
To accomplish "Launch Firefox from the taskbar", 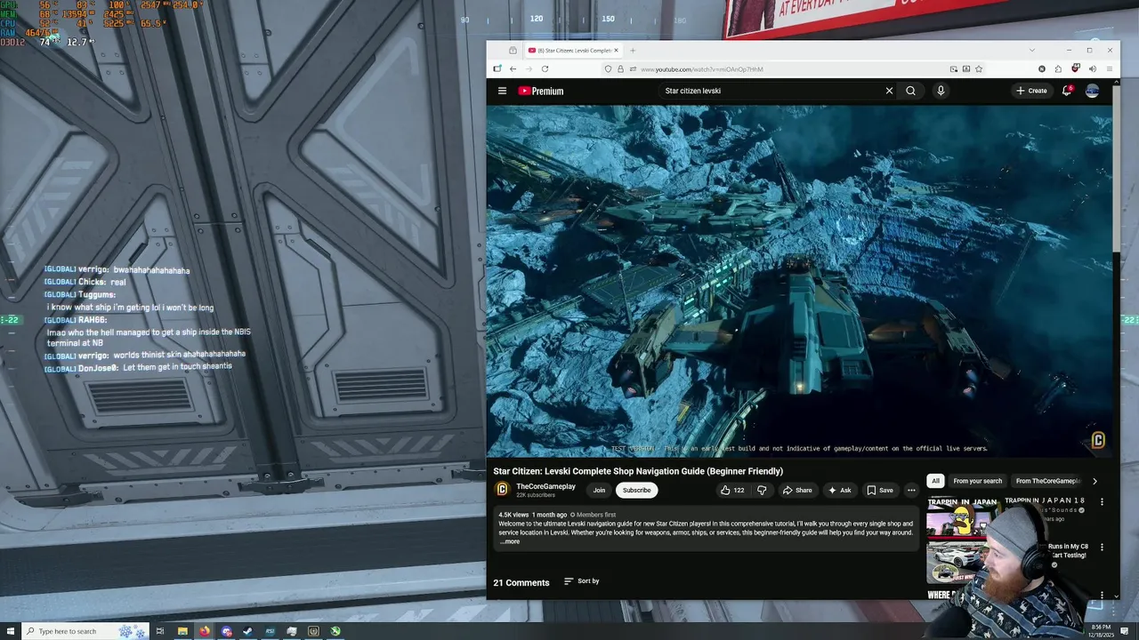I will [204, 631].
